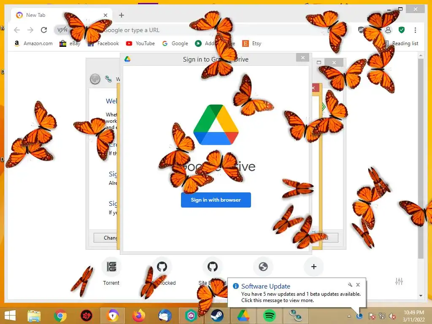Toggle the VPN switch in address bar
The image size is (432, 324).
coord(62,30)
